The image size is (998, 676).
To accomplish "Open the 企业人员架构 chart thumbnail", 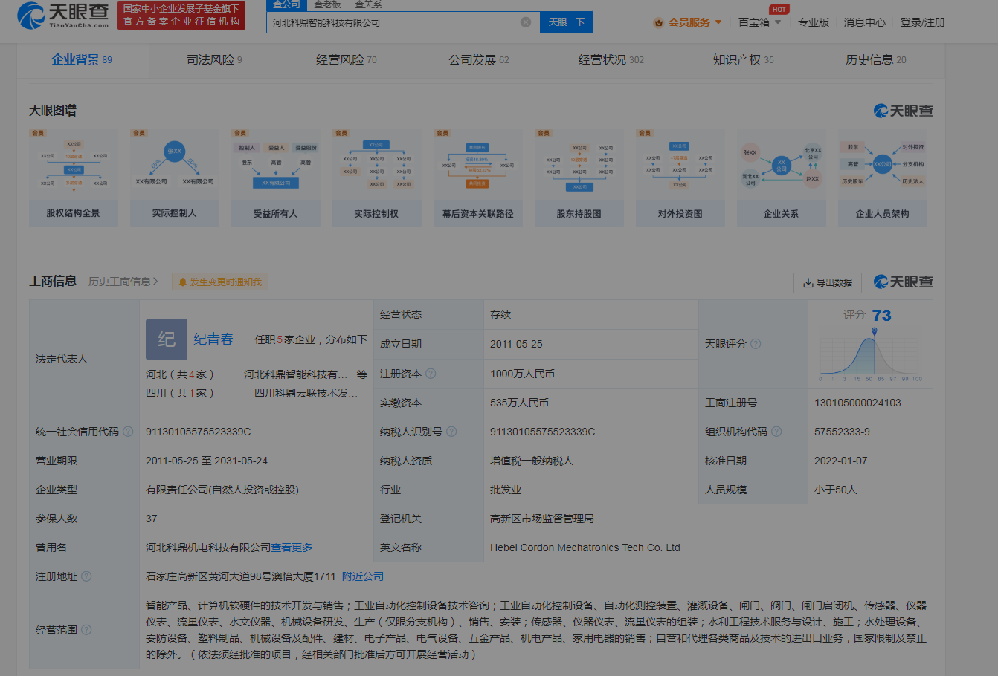I will [882, 178].
